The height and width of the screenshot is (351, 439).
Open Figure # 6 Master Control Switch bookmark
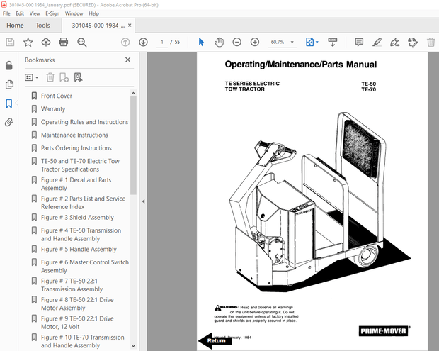[x=85, y=267]
